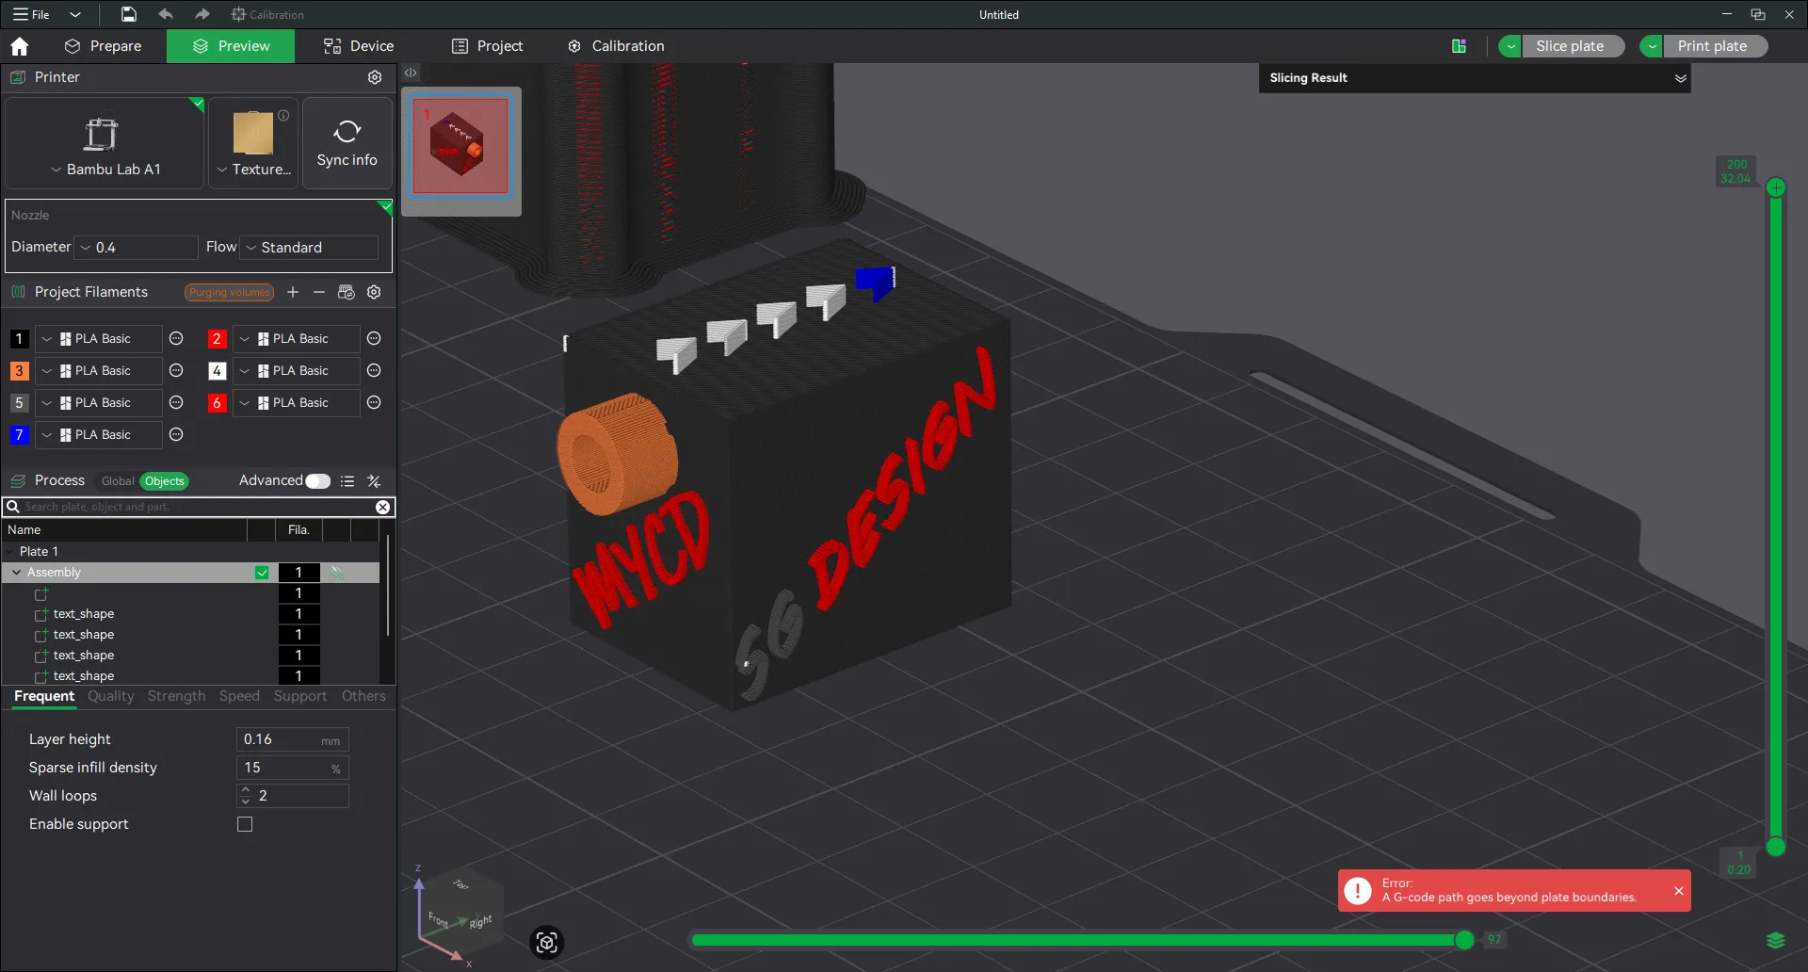The image size is (1808, 972).
Task: Select Plate 1 in object list
Action: [x=39, y=552]
